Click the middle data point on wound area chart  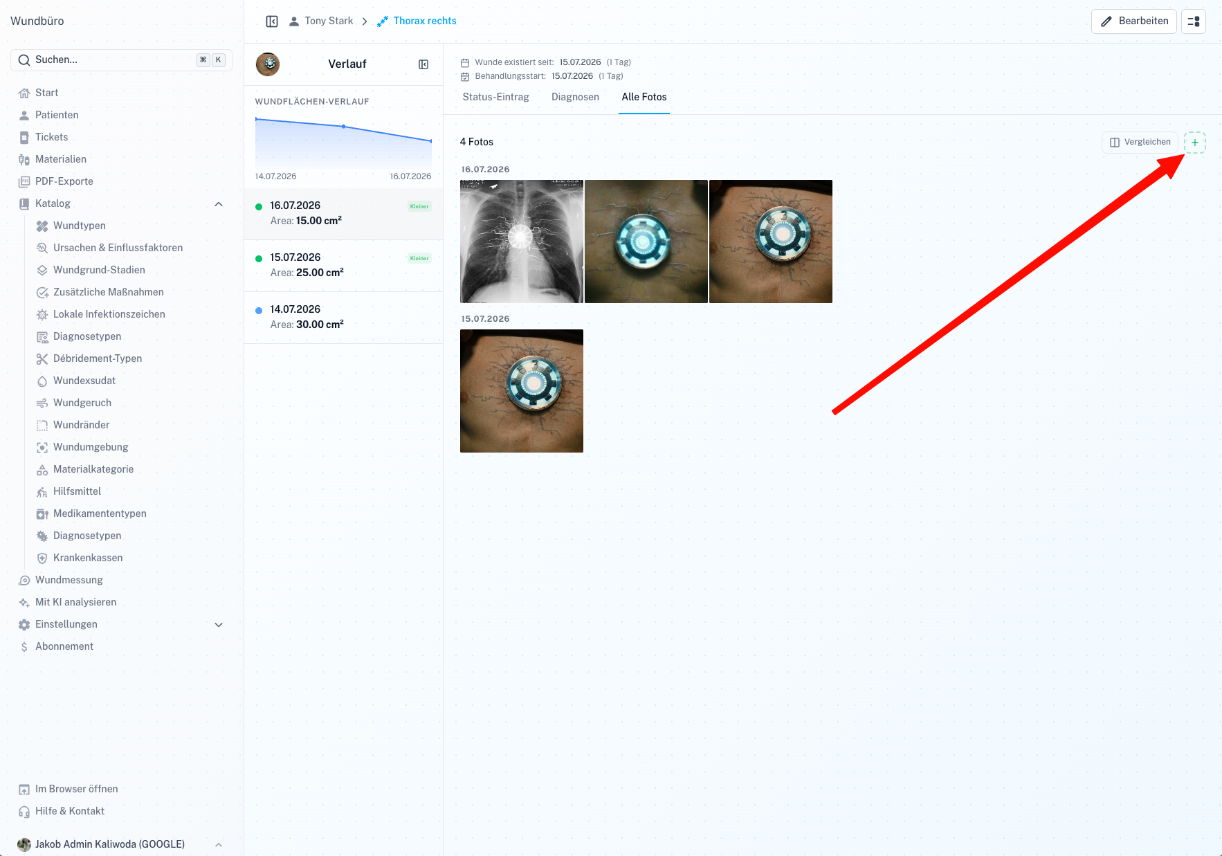tap(343, 126)
